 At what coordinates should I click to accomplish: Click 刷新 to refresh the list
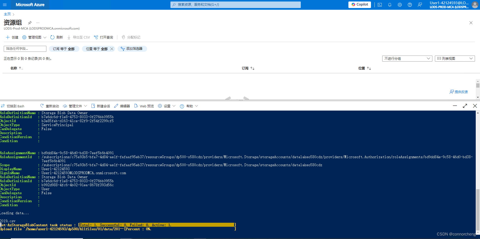coord(57,37)
